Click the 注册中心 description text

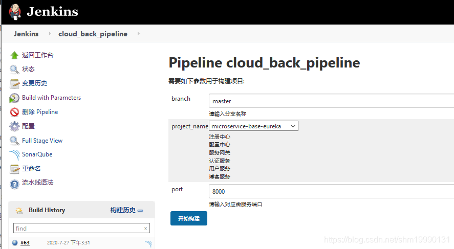point(220,137)
